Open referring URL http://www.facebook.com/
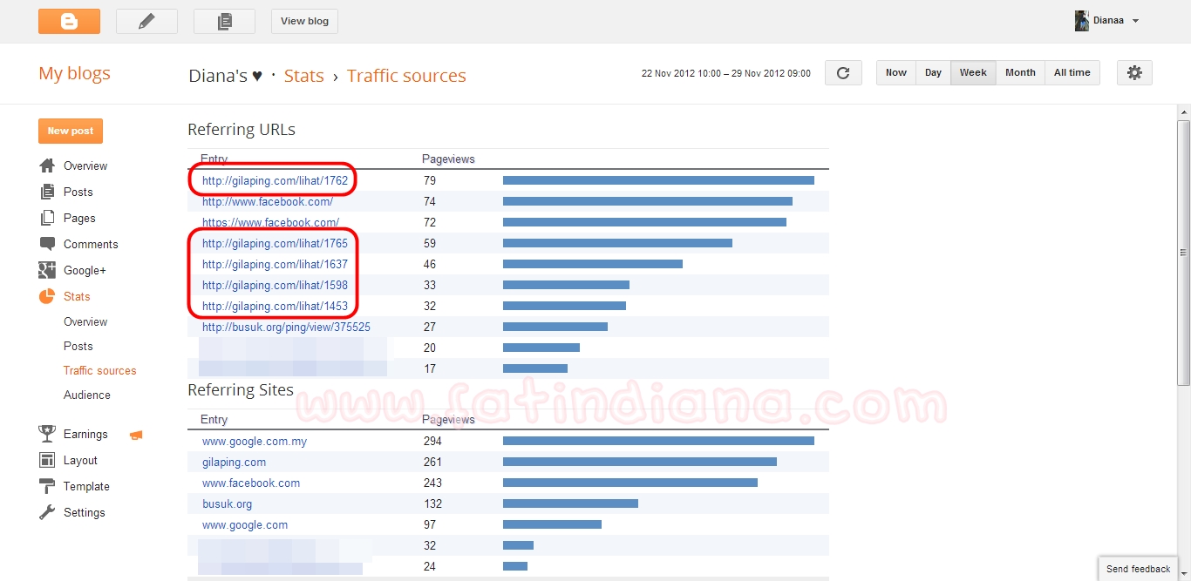The width and height of the screenshot is (1191, 581). click(268, 201)
